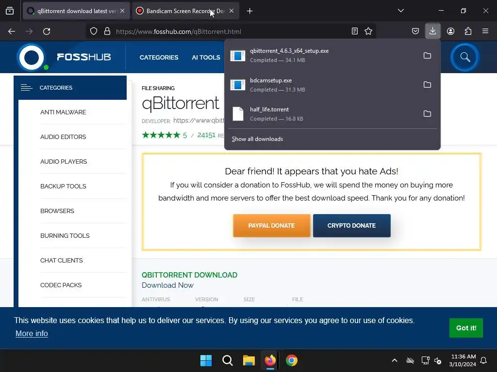Viewport: 497px width, 372px height.
Task: Open folder containing half_life.torrent
Action: click(x=427, y=113)
